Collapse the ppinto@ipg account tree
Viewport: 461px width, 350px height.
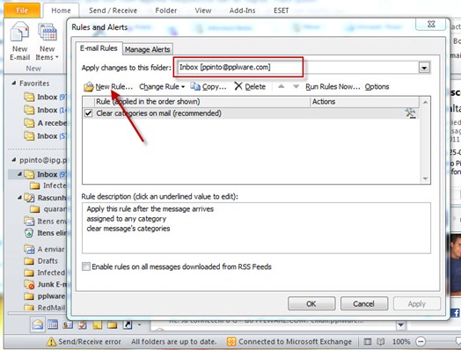(x=14, y=160)
